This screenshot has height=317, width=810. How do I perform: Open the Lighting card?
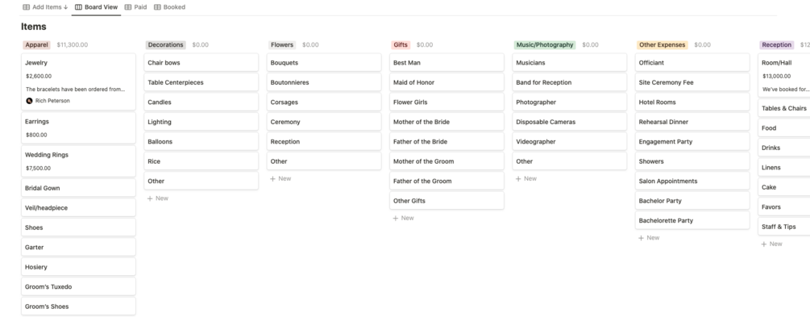click(201, 122)
